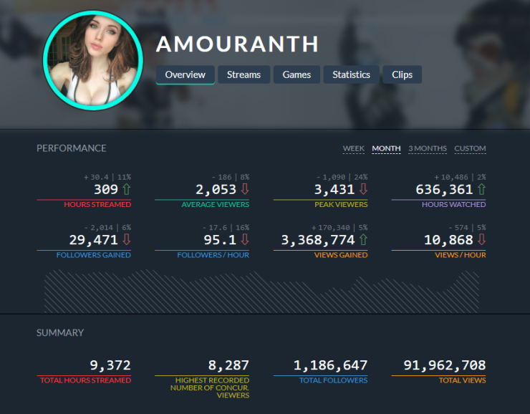The height and width of the screenshot is (414, 530).
Task: Select the VIEWS GAINED metric label
Action: pyautogui.click(x=341, y=255)
